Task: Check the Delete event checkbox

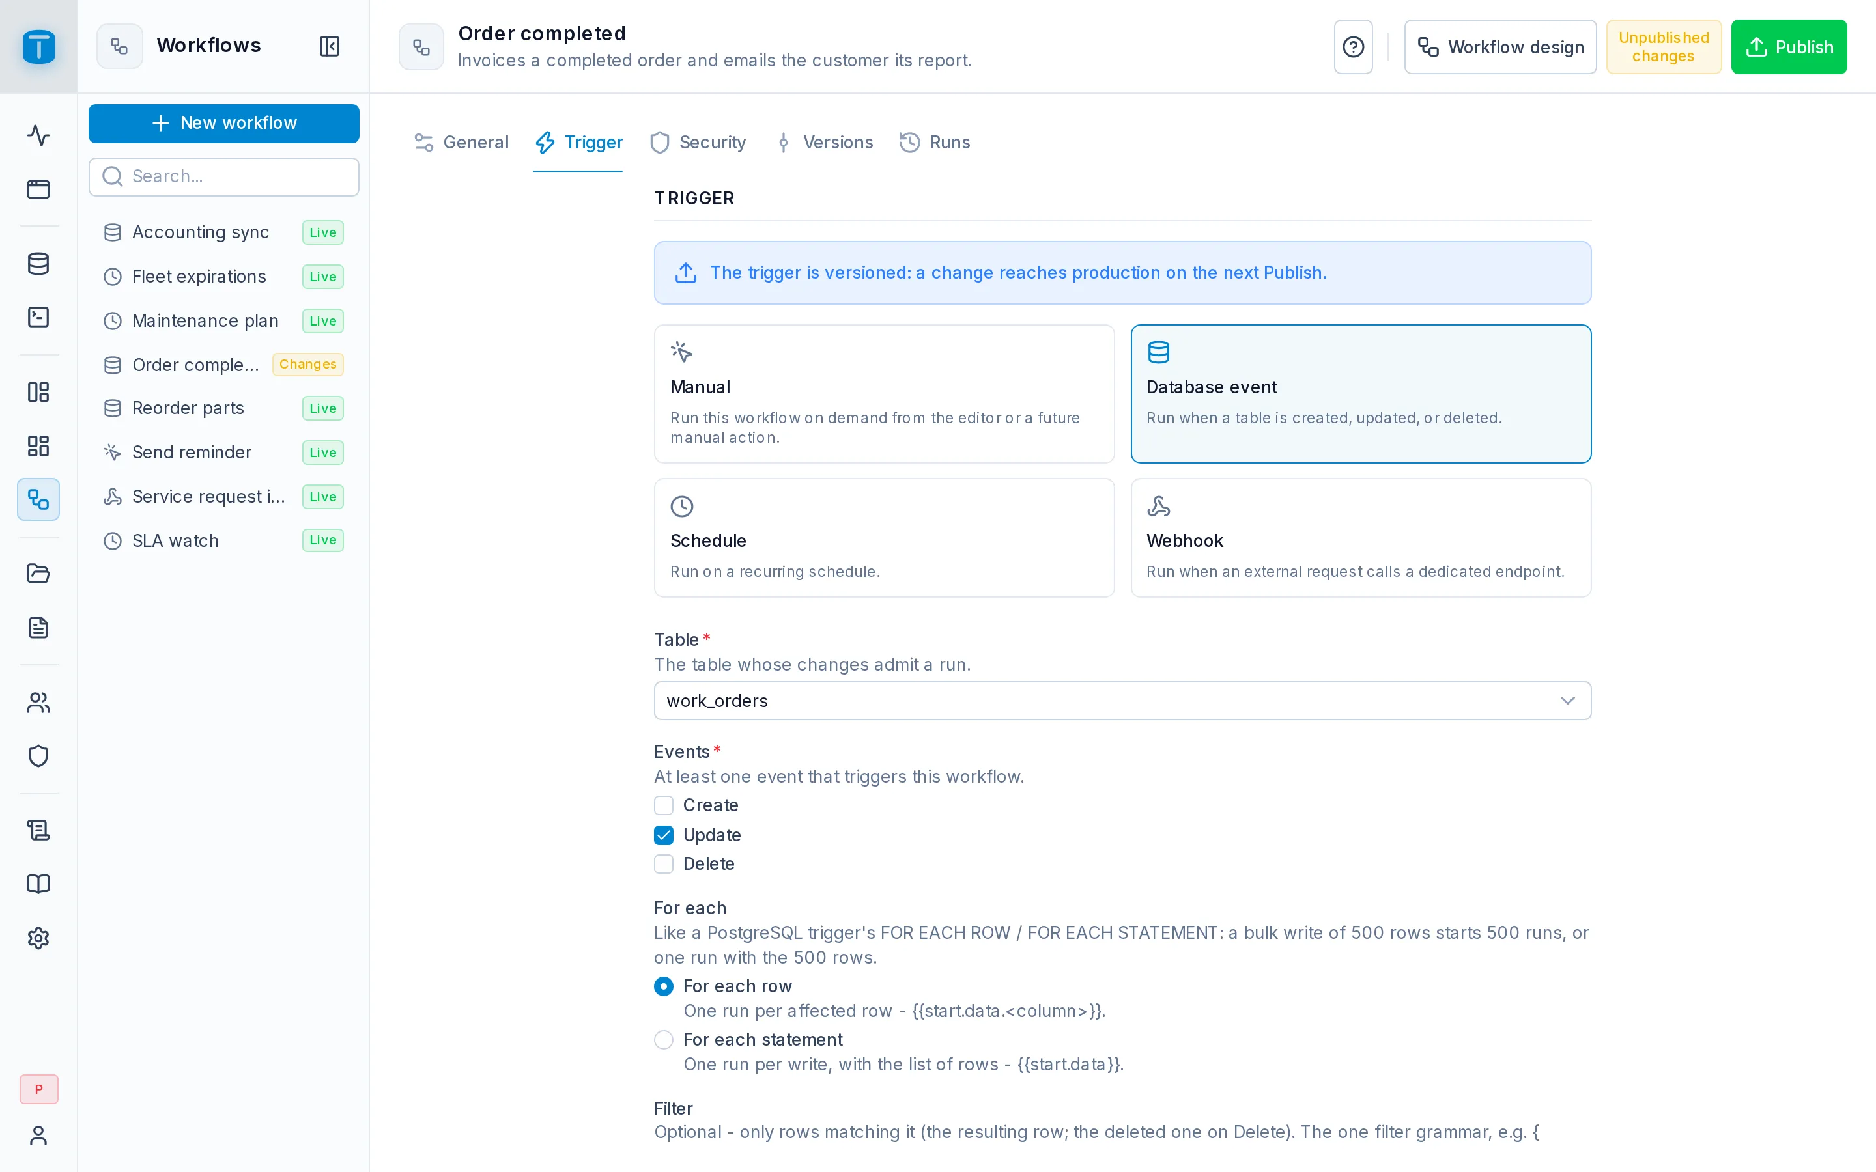Action: [x=664, y=863]
